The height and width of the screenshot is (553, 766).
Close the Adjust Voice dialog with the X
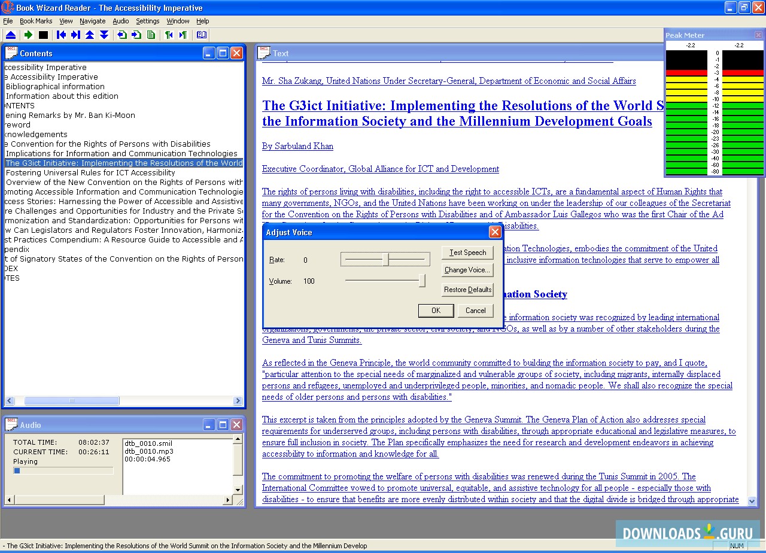(495, 232)
